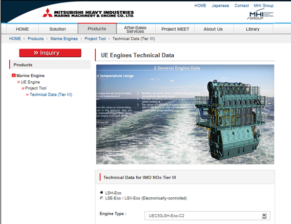The height and width of the screenshot is (224, 291).
Task: Go to HOME in breadcrumb
Action: (15, 38)
